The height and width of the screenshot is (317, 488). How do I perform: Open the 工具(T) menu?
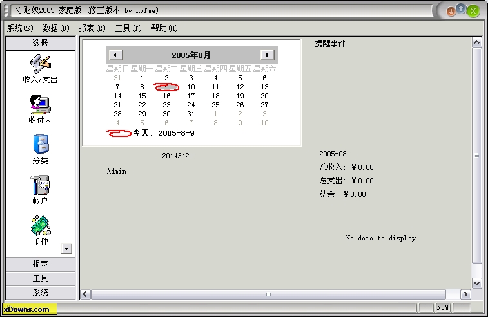pos(128,28)
